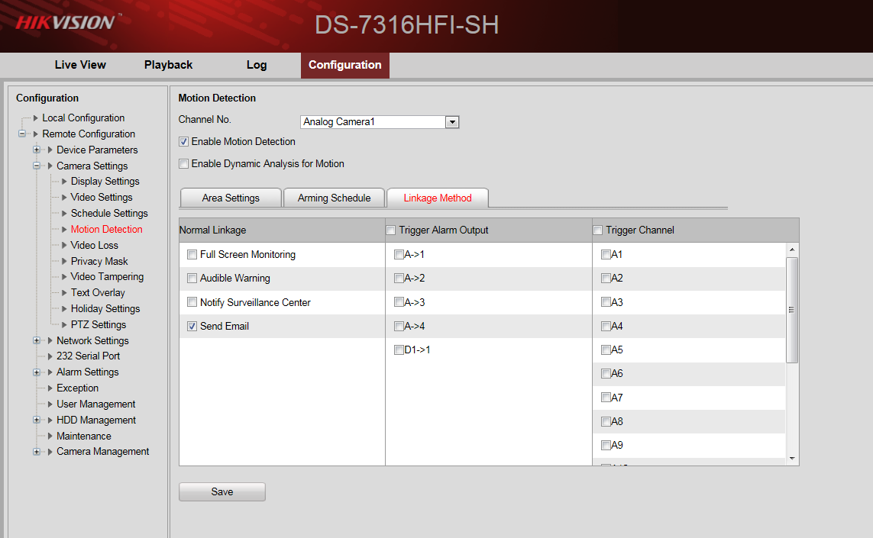
Task: Check trigger channel A3
Action: tap(606, 302)
